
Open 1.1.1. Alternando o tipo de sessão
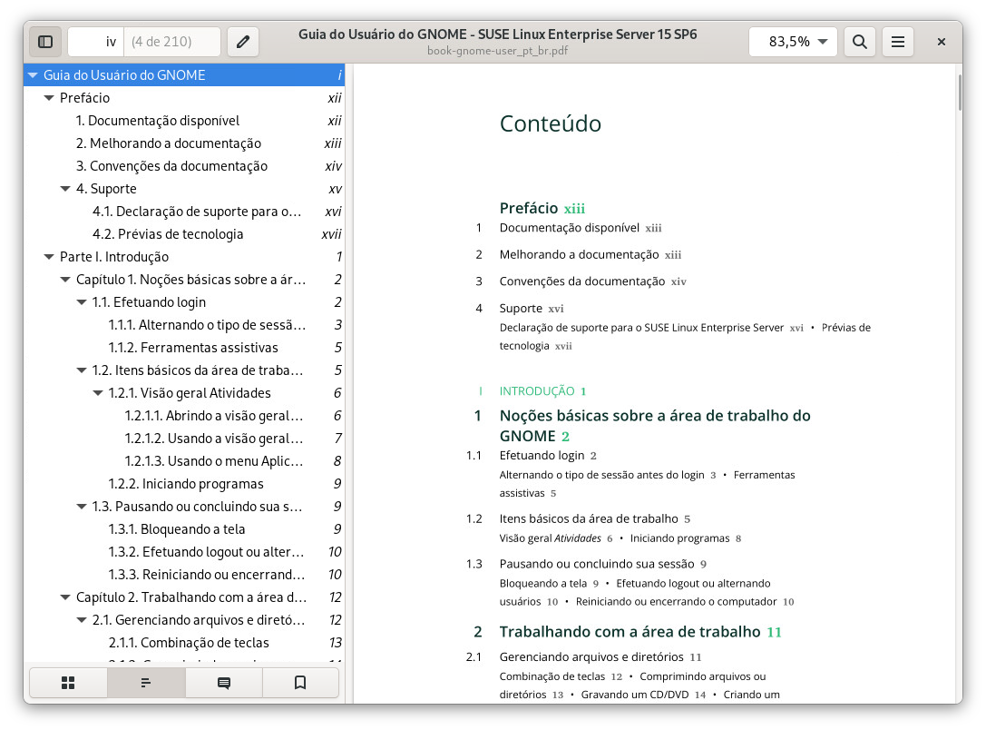tap(184, 325)
